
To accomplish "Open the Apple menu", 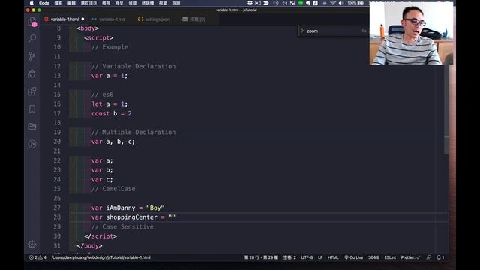I will click(x=31, y=3).
